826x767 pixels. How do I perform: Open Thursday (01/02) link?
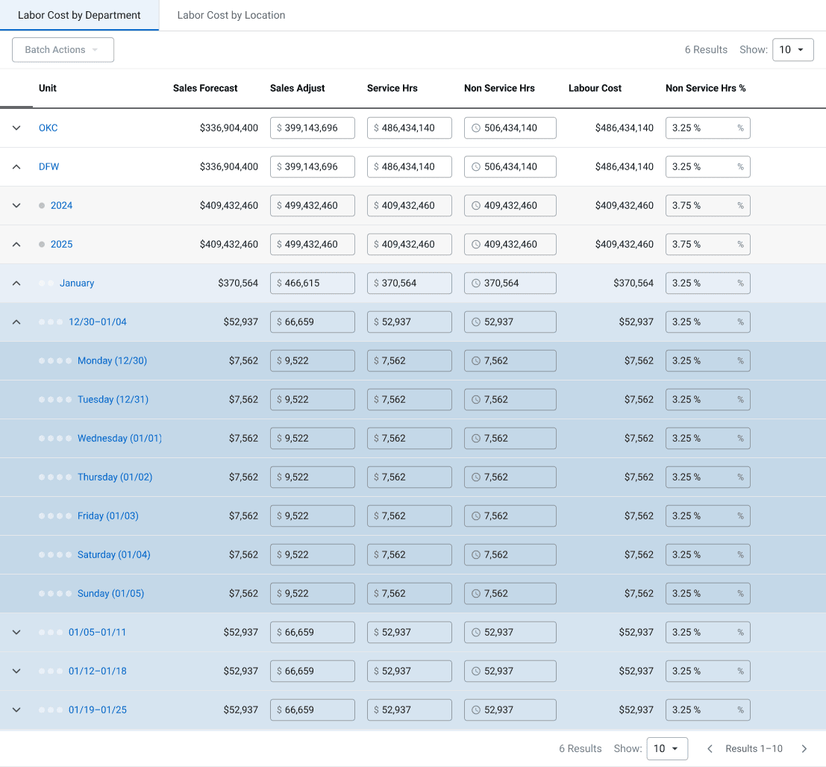(x=115, y=478)
